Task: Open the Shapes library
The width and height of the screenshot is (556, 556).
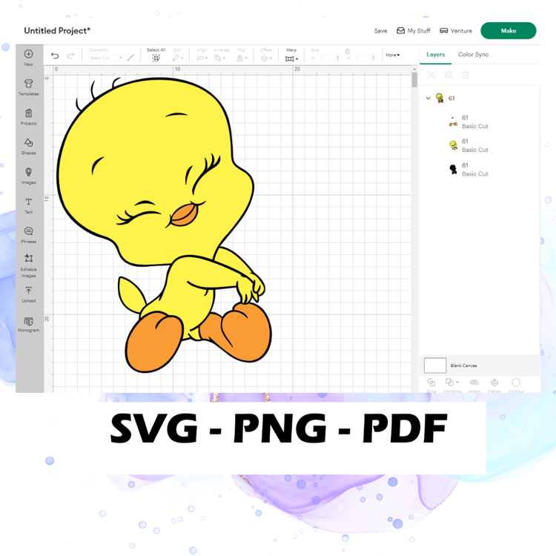Action: coord(29,147)
